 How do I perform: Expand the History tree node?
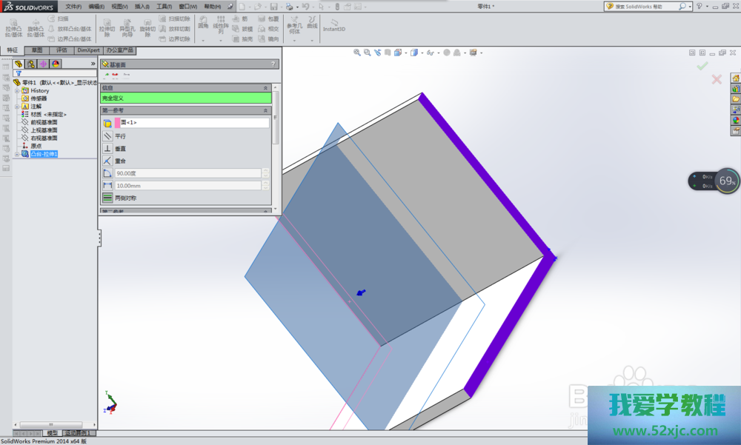pyautogui.click(x=17, y=90)
